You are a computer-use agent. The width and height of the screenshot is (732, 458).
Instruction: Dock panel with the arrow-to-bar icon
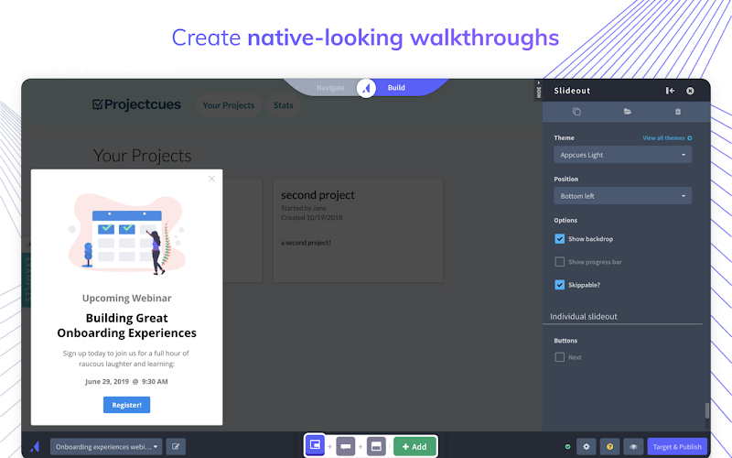[670, 91]
